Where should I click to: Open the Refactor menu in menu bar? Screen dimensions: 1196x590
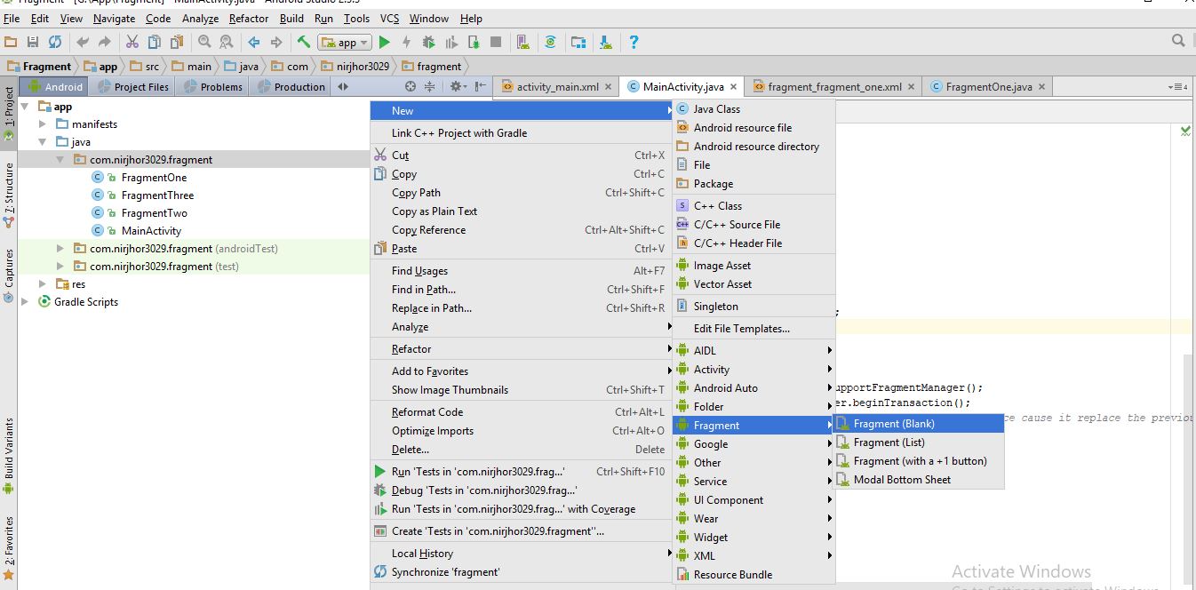pos(249,18)
